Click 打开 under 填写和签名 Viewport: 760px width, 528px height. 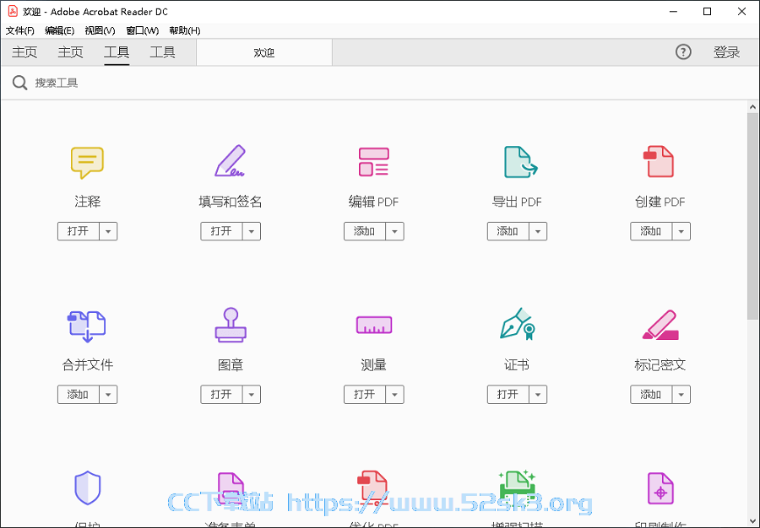pyautogui.click(x=221, y=231)
